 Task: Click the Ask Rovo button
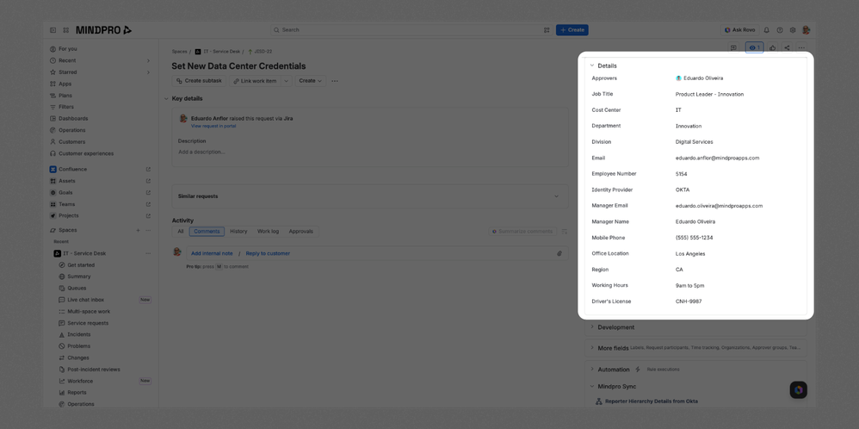pos(739,30)
